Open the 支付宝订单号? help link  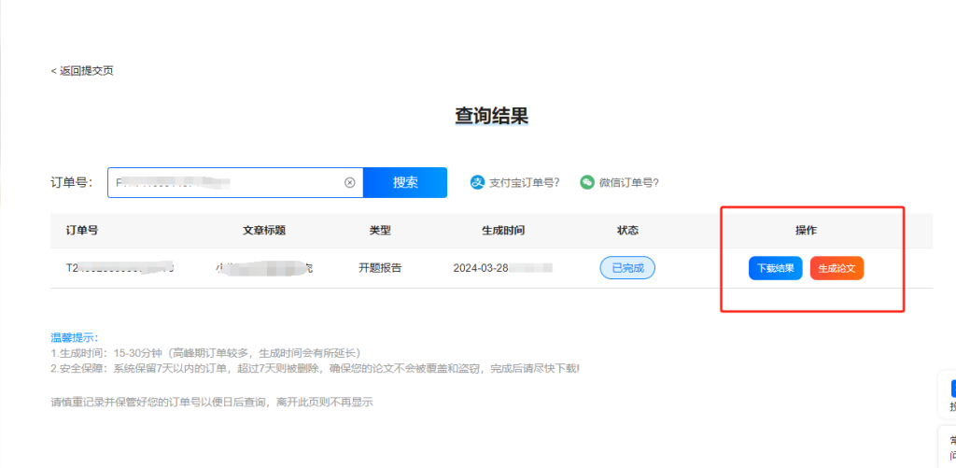[524, 182]
